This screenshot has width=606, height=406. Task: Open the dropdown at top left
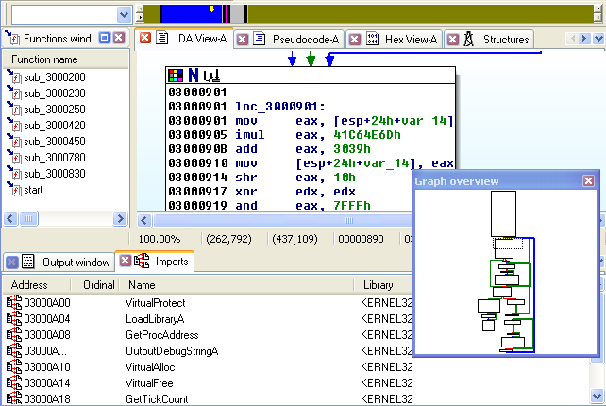point(124,14)
